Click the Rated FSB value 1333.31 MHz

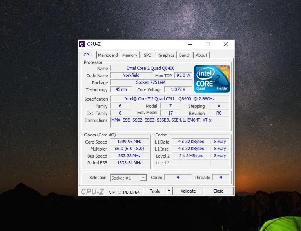[x=129, y=163]
